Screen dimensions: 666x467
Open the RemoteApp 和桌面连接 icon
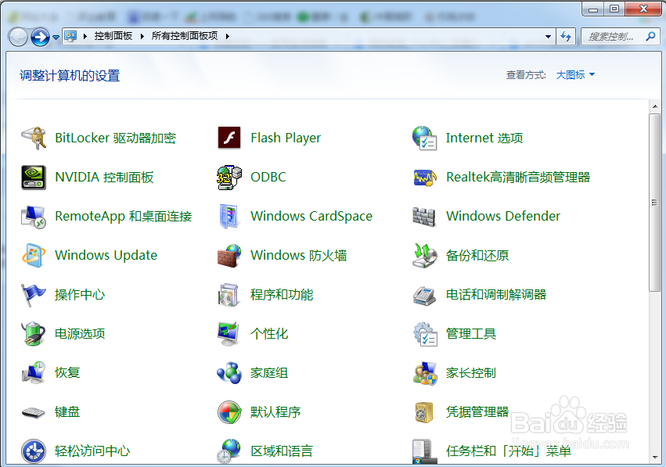coord(34,217)
